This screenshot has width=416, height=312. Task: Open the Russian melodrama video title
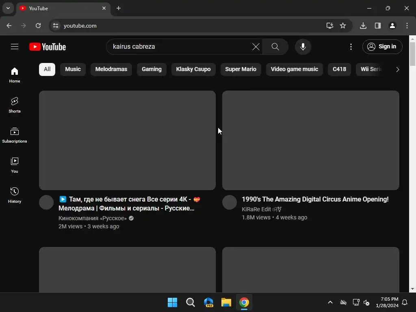(130, 204)
